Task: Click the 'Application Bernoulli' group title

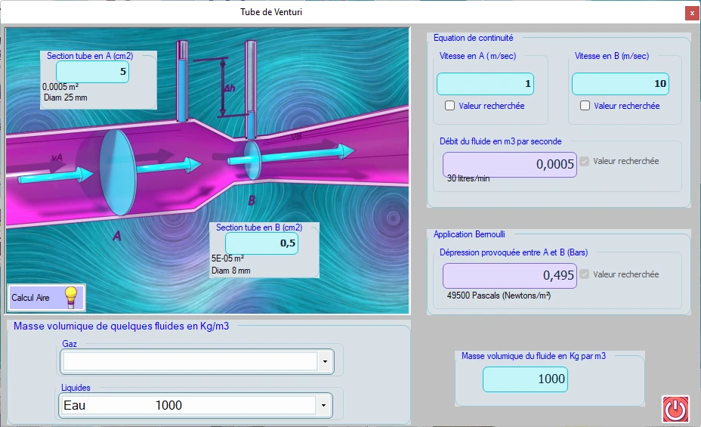Action: tap(469, 234)
